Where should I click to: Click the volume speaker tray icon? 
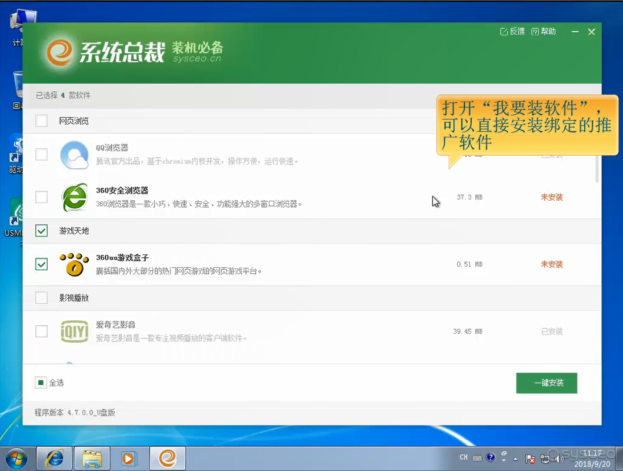click(559, 459)
